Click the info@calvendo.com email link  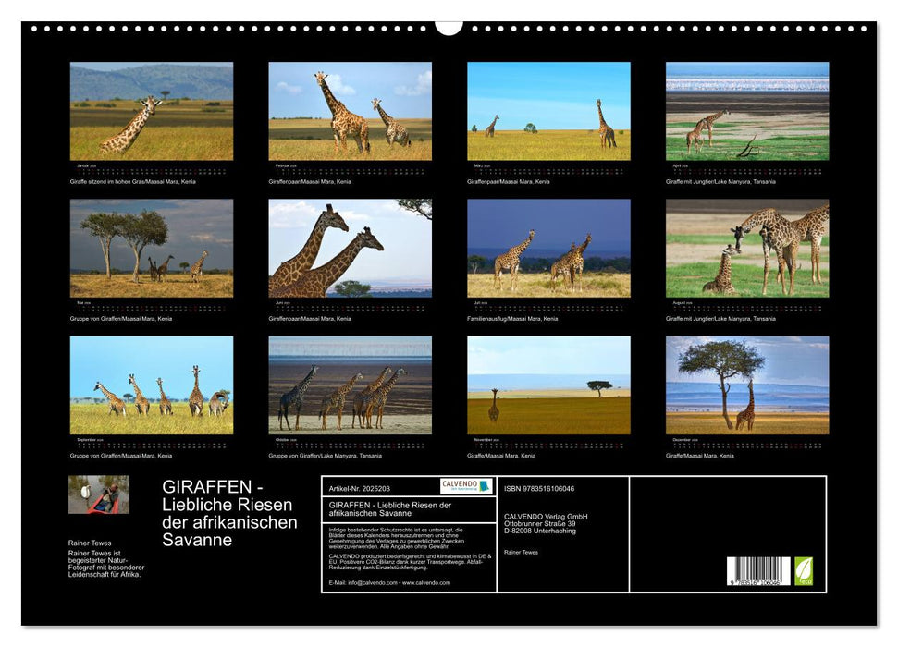[370, 583]
